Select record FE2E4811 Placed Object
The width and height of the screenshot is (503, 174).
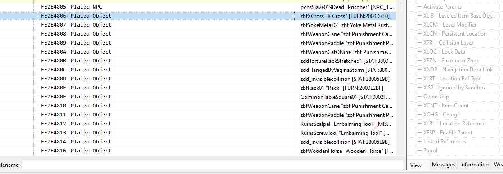click(76, 114)
